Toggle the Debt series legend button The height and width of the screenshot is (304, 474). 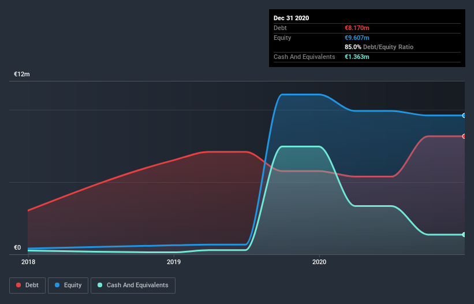pos(27,286)
